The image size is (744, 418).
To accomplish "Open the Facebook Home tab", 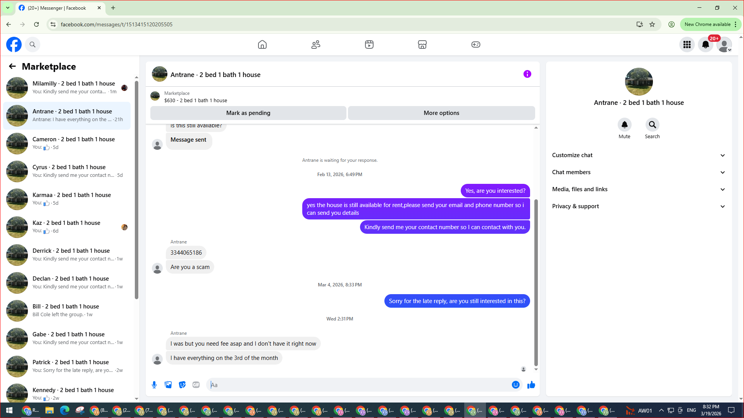I will (x=262, y=45).
